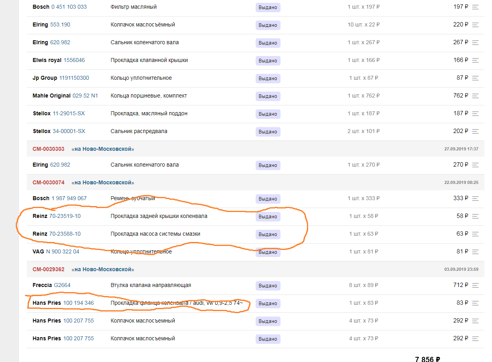This screenshot has height=362, width=492.
Task: Open part number 1191150300
Action: (74, 78)
